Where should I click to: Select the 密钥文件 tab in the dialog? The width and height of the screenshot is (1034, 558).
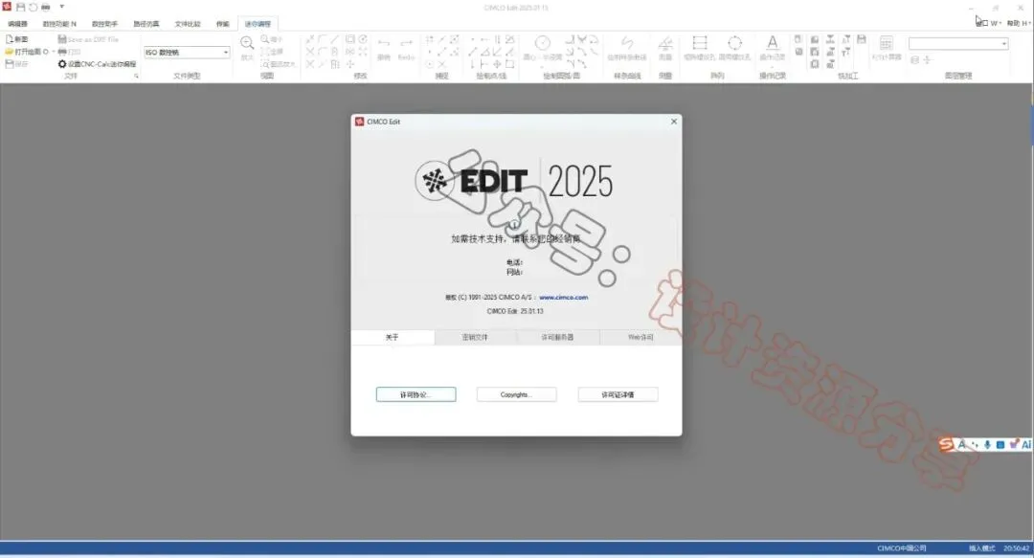[475, 337]
